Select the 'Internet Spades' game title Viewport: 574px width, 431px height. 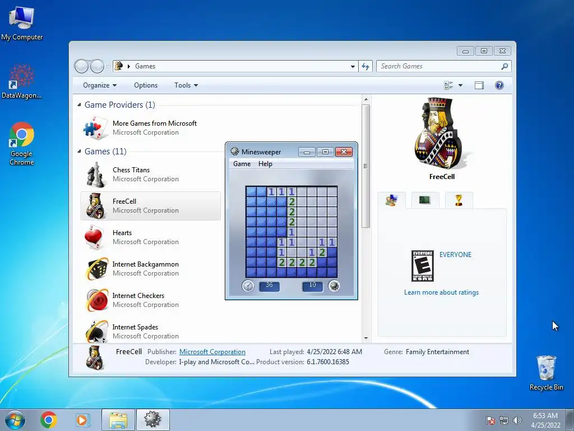[x=136, y=327]
